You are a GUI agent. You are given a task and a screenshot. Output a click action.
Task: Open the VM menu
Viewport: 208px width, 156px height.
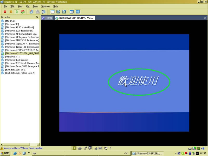[x=28, y=6]
